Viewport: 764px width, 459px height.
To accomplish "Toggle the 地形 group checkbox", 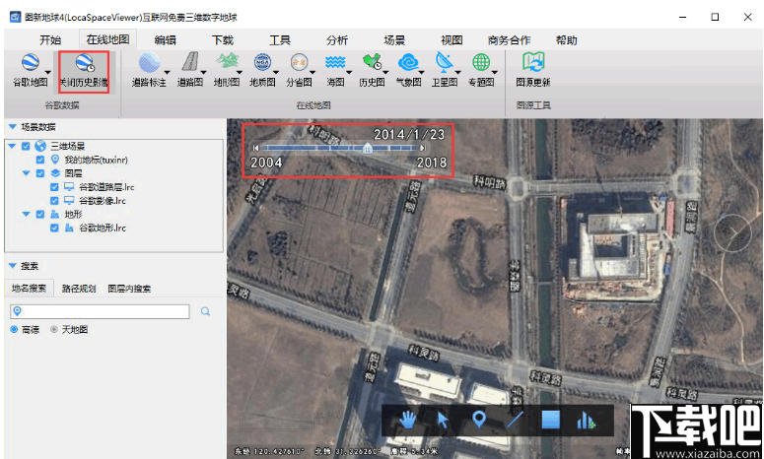I will click(40, 214).
